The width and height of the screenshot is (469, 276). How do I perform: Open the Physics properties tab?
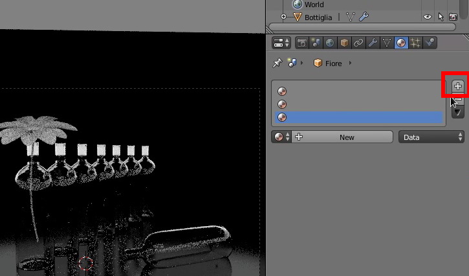coord(430,43)
